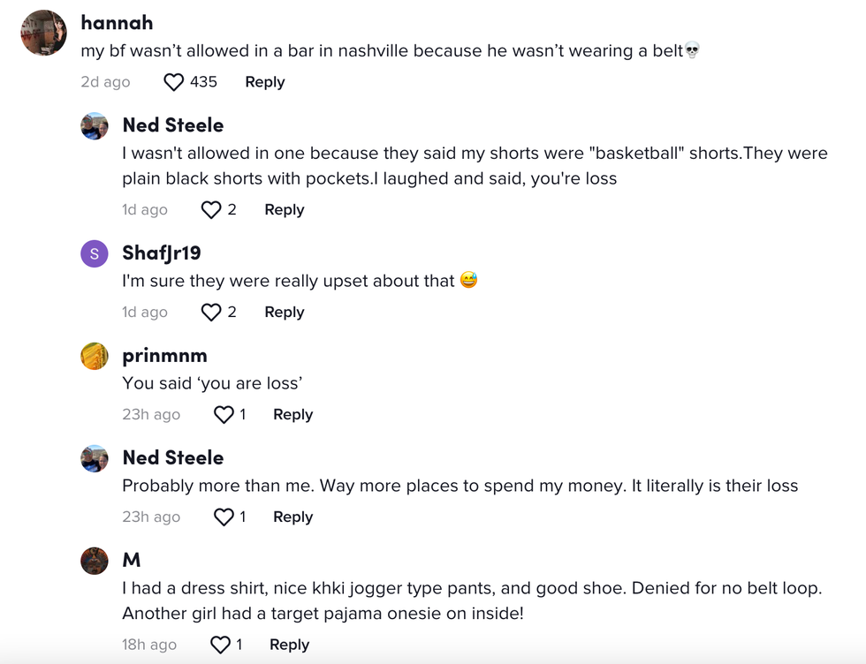
Task: Reply to M's comment
Action: pyautogui.click(x=289, y=645)
